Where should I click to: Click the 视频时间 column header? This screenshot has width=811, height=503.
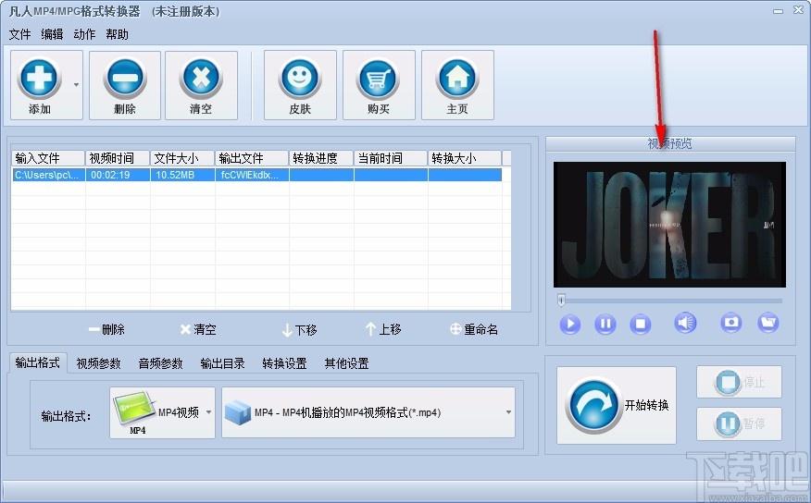pyautogui.click(x=118, y=158)
